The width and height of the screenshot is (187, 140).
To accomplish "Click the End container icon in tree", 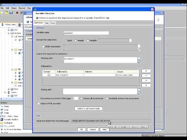I will (12, 89).
